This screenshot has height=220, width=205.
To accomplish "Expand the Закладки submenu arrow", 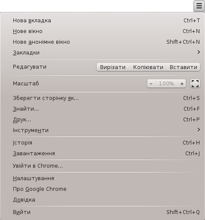I will click(199, 52).
